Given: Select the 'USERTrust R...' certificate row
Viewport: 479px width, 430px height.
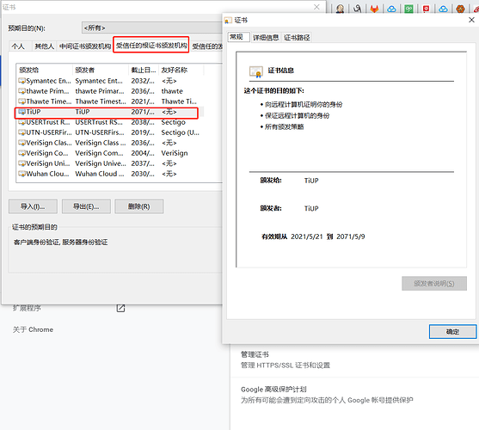Looking at the screenshot, I should click(x=110, y=122).
